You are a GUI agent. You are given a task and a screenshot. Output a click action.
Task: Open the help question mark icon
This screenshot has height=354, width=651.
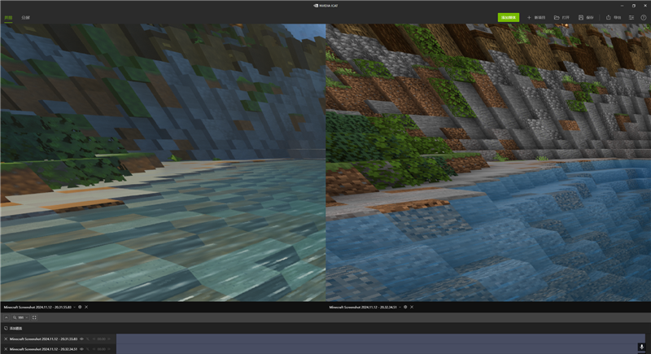click(x=644, y=17)
